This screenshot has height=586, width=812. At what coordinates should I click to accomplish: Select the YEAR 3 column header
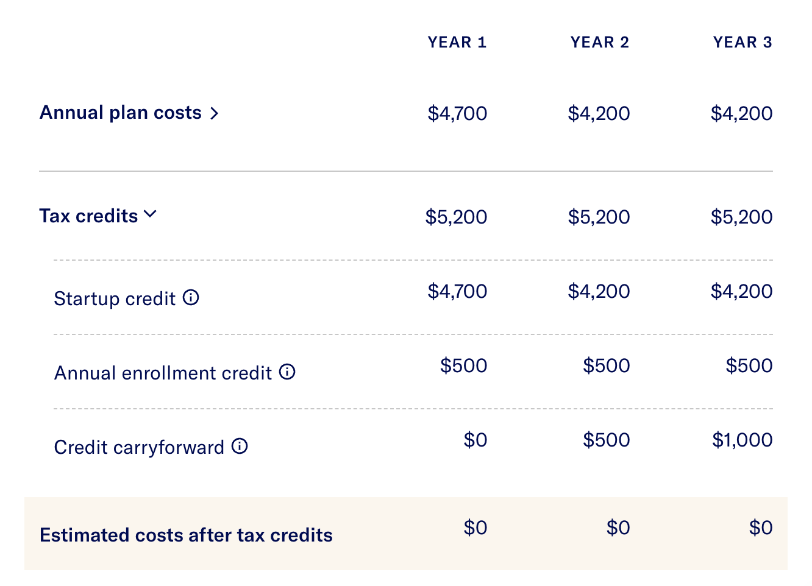[x=742, y=42]
